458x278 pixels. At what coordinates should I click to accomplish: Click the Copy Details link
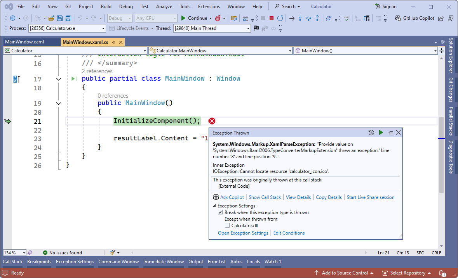(329, 197)
